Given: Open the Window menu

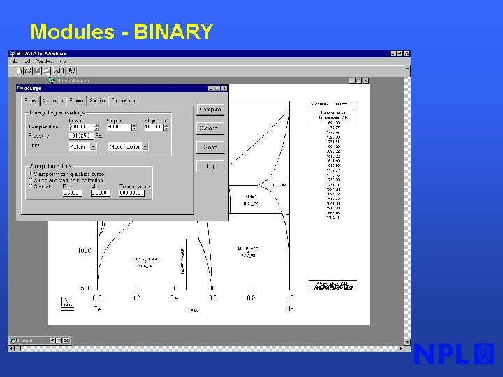Looking at the screenshot, I should click(43, 61).
